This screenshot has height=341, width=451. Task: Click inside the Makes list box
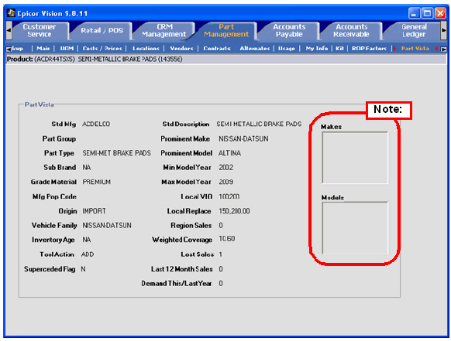click(x=355, y=158)
